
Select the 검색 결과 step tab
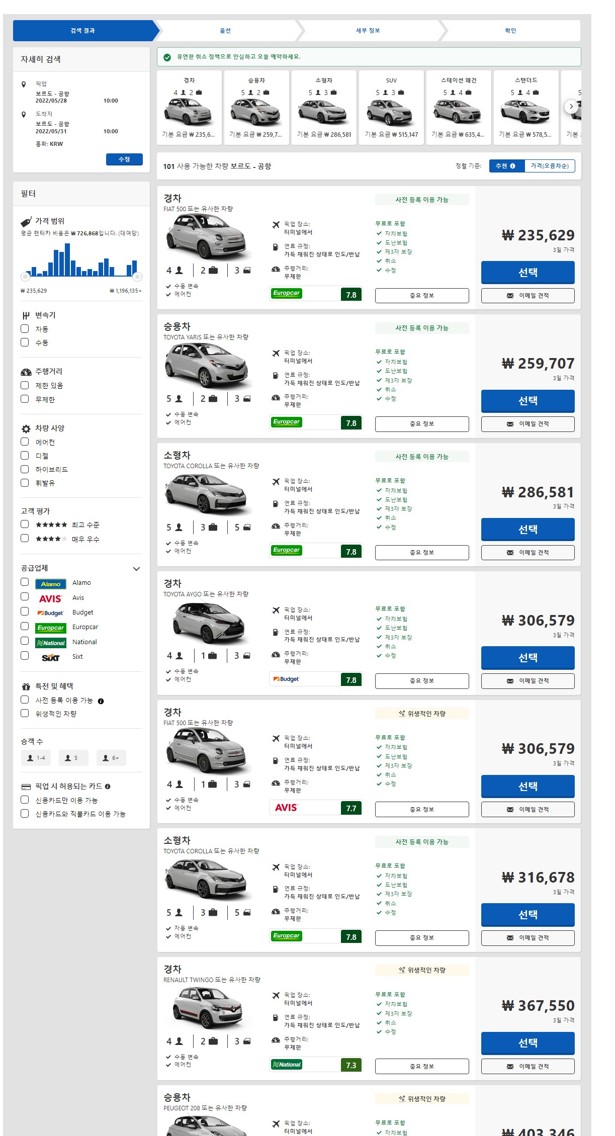point(83,31)
